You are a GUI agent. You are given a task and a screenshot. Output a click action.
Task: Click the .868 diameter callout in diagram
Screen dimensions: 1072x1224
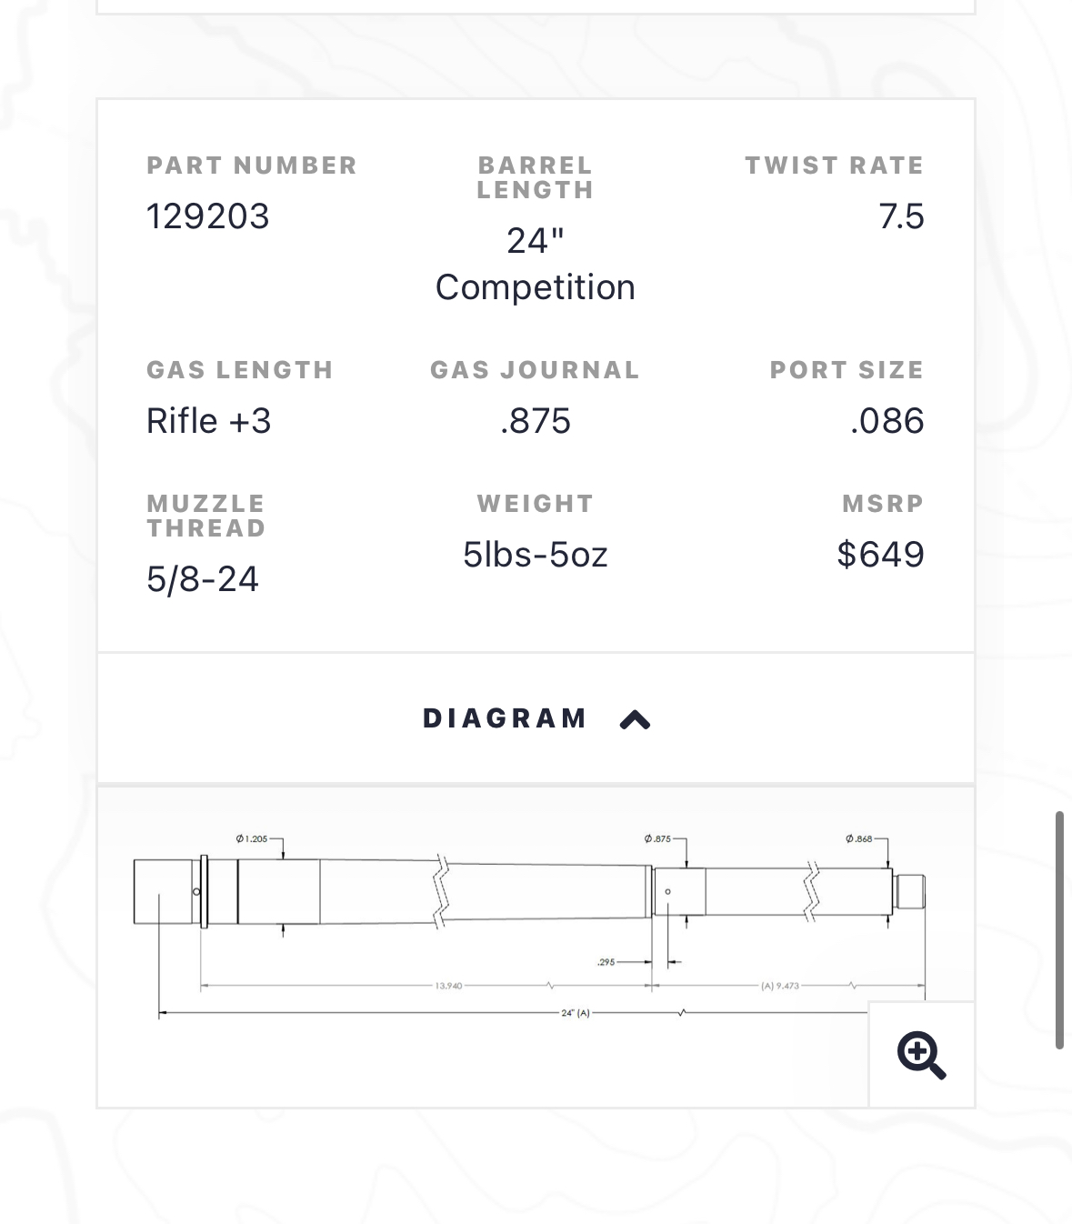(x=858, y=838)
